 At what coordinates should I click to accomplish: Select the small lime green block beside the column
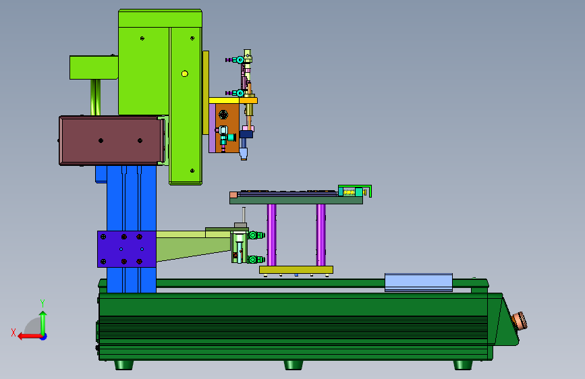(x=94, y=67)
